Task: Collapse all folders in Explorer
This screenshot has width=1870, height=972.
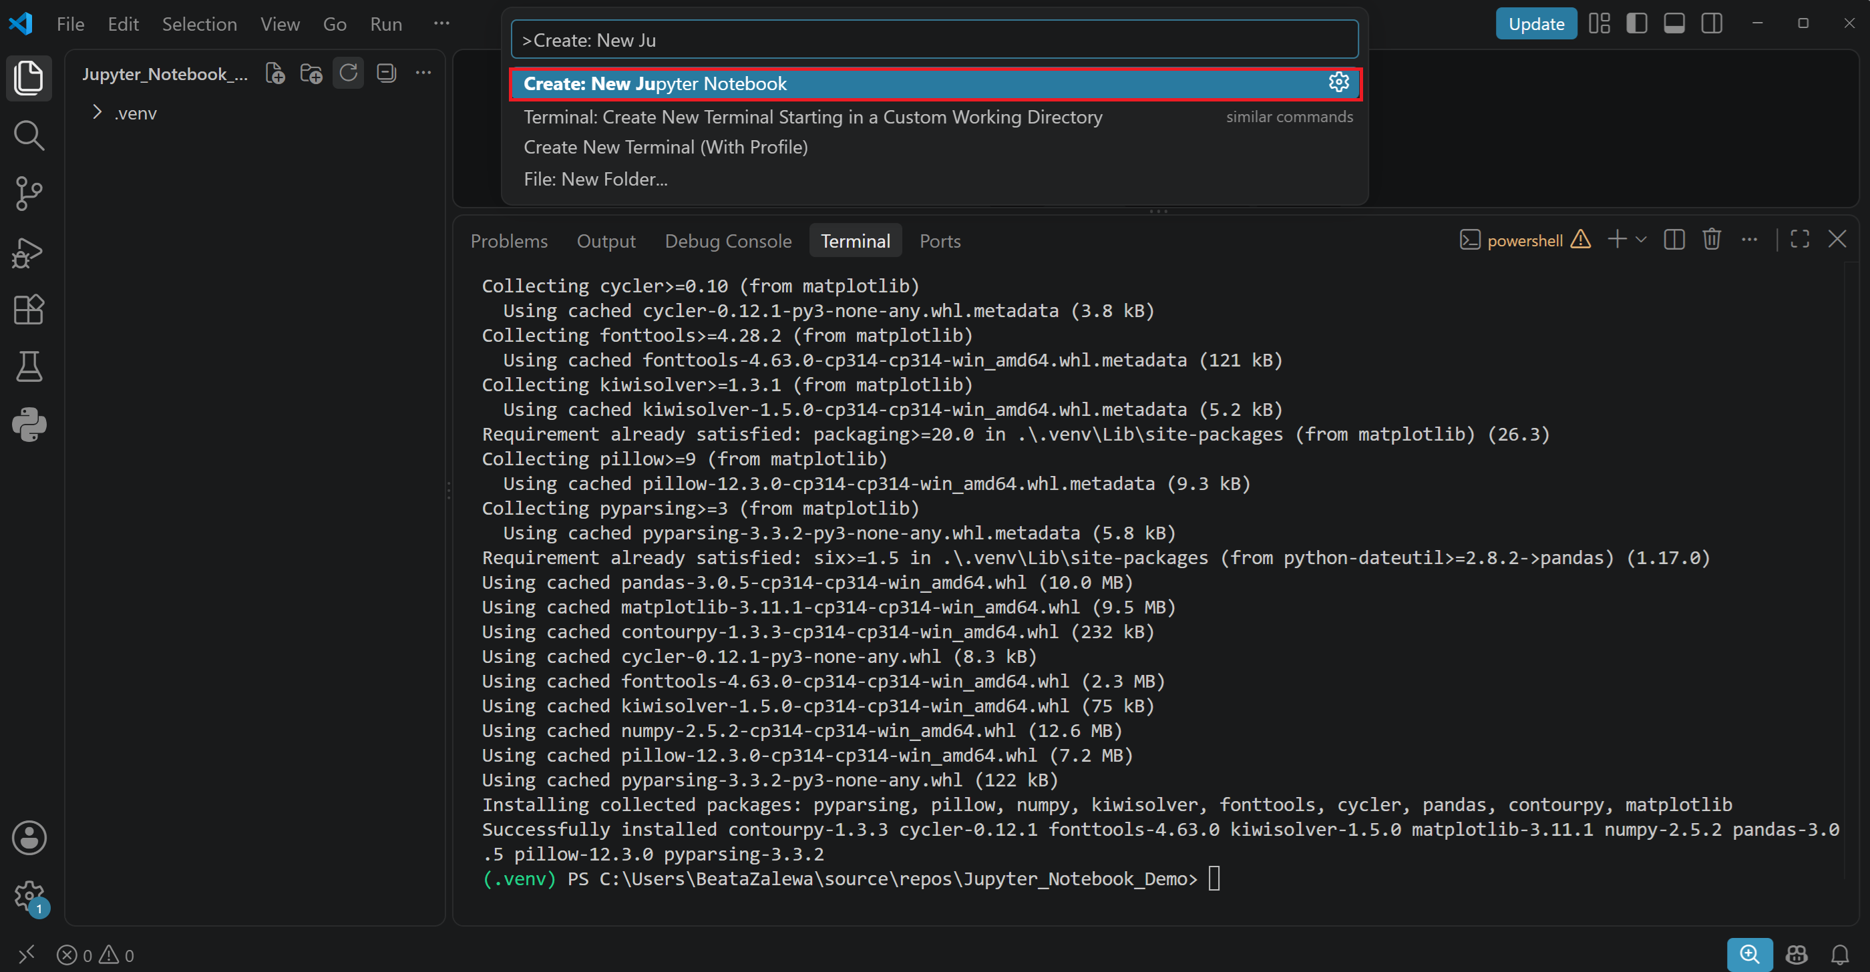Action: pos(386,73)
